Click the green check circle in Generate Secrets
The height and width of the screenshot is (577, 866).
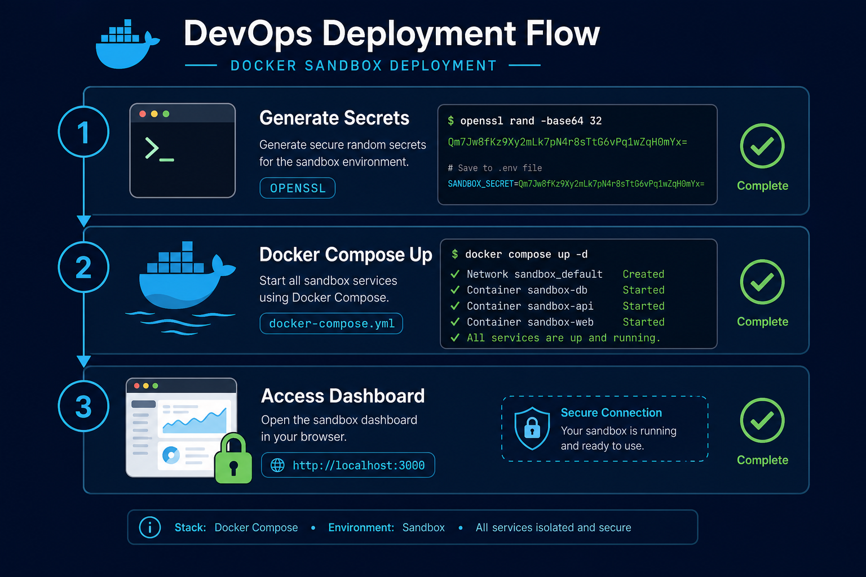pyautogui.click(x=762, y=146)
